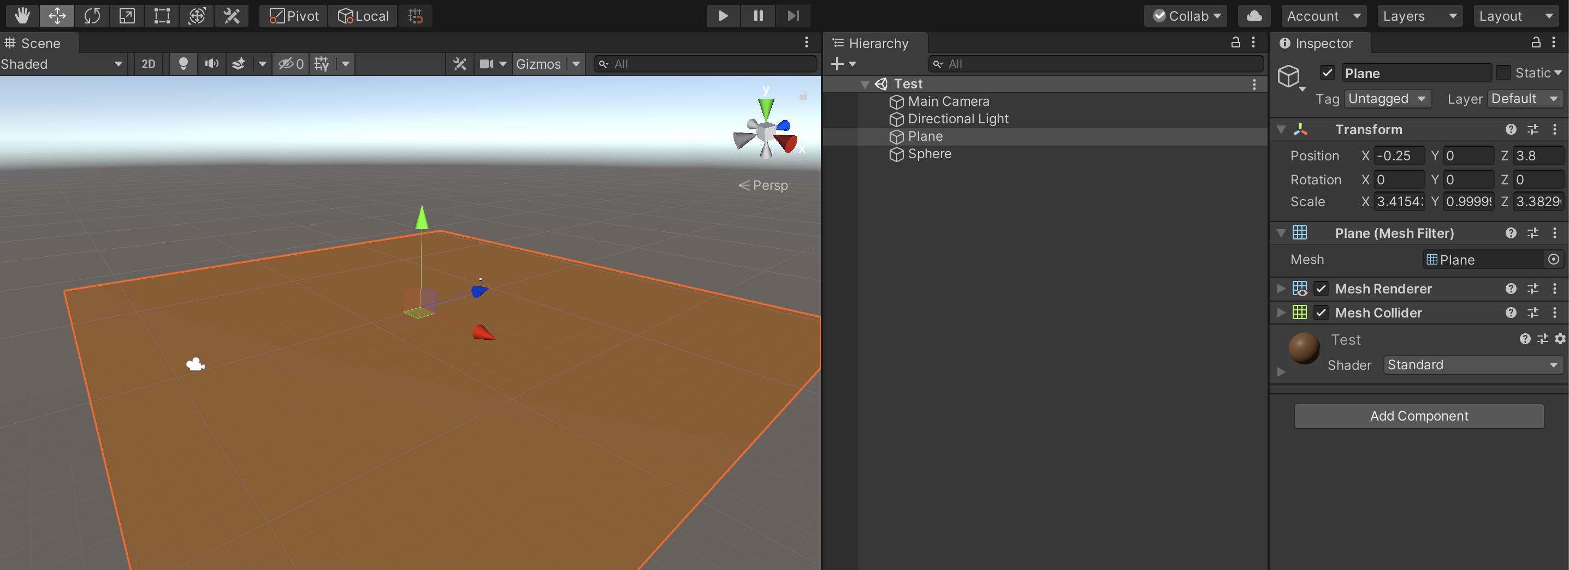Open the Standard shader dropdown
Screen dimensions: 1569x570
click(x=1473, y=365)
